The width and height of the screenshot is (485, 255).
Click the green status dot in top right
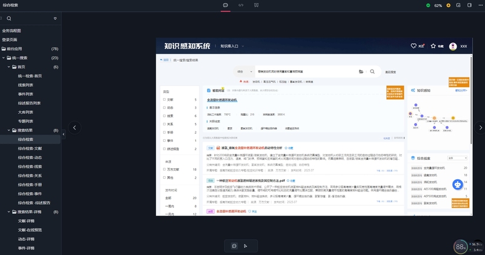coord(428,5)
